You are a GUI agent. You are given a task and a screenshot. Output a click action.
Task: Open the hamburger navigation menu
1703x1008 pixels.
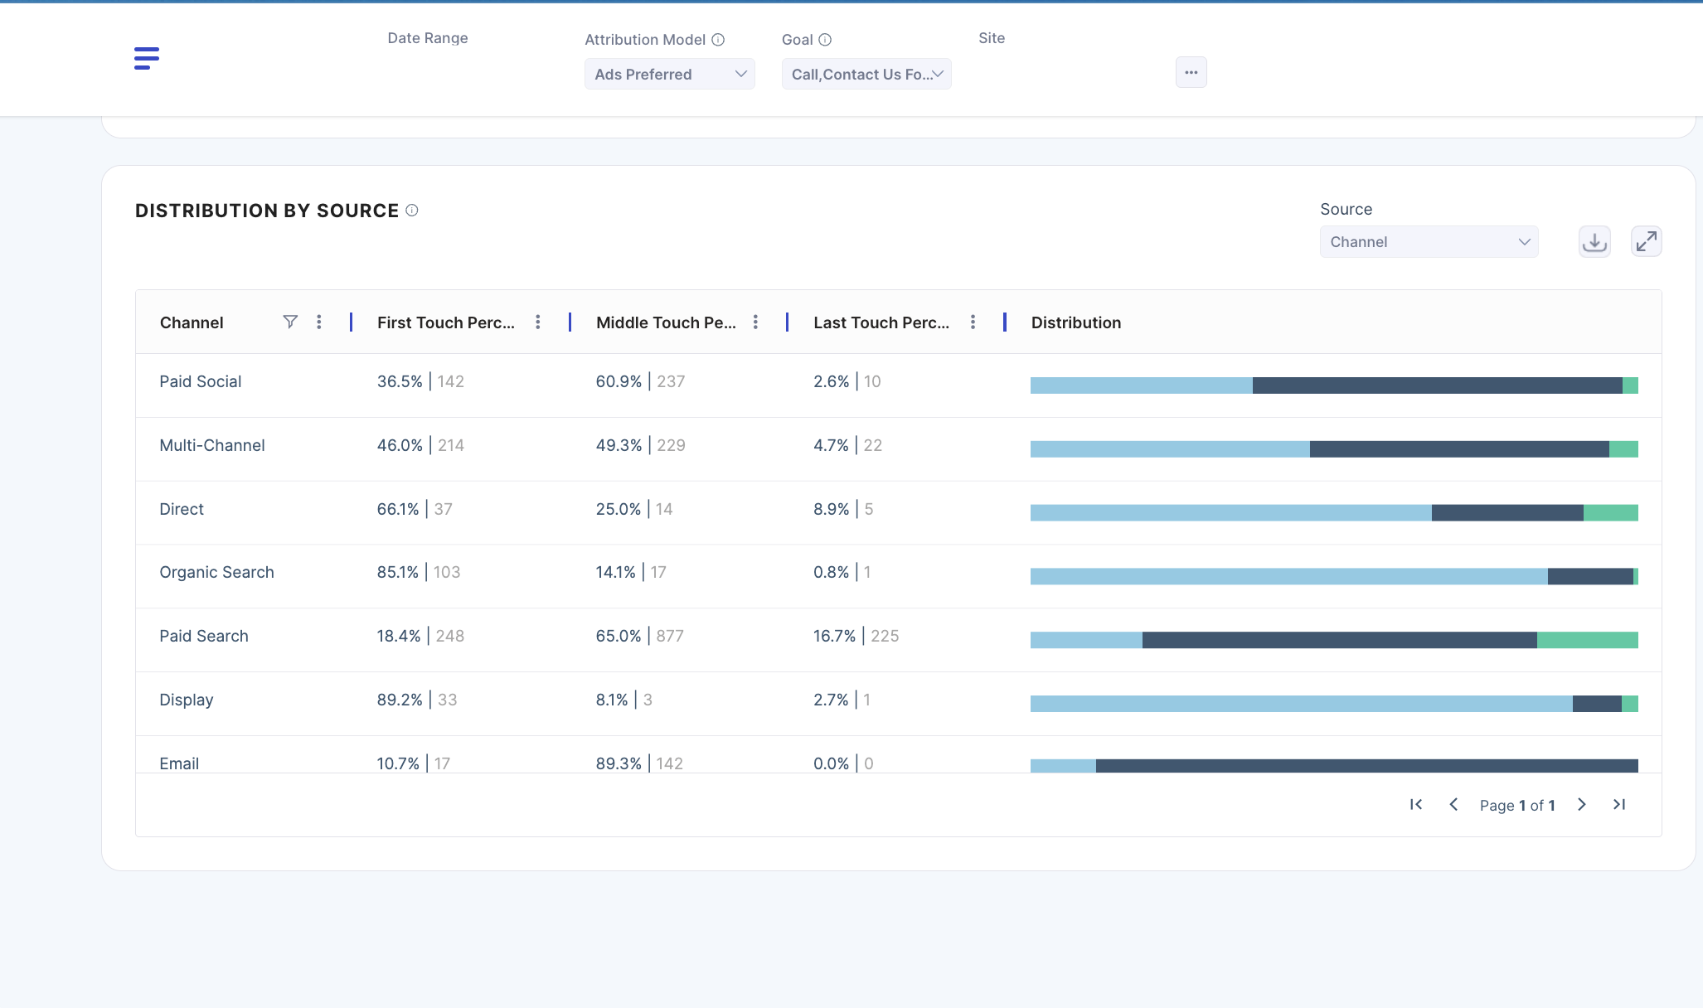(x=147, y=58)
